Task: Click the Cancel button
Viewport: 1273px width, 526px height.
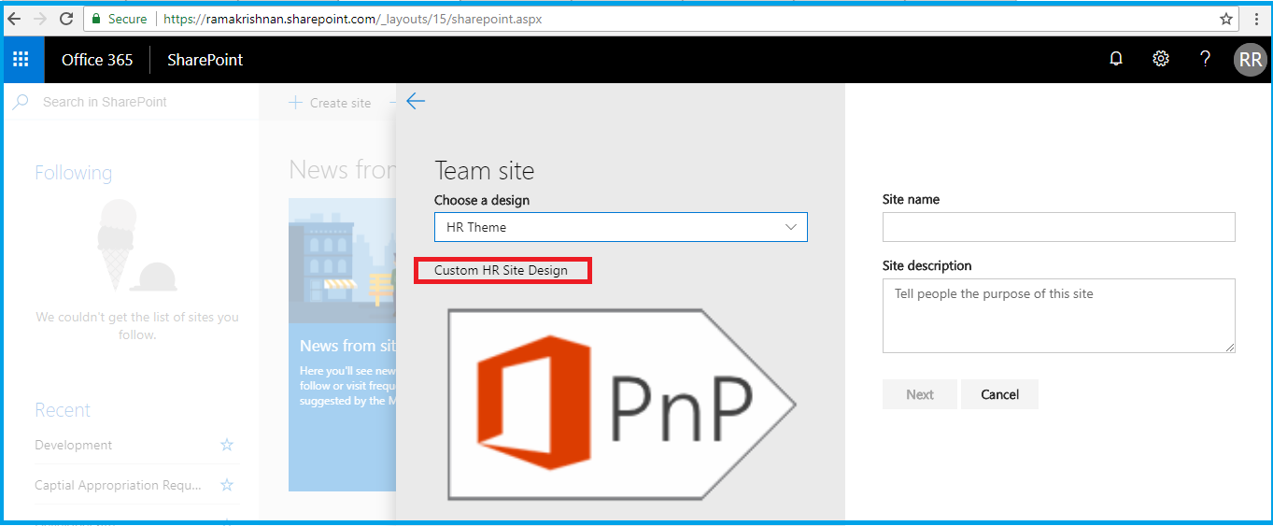Action: pos(999,394)
